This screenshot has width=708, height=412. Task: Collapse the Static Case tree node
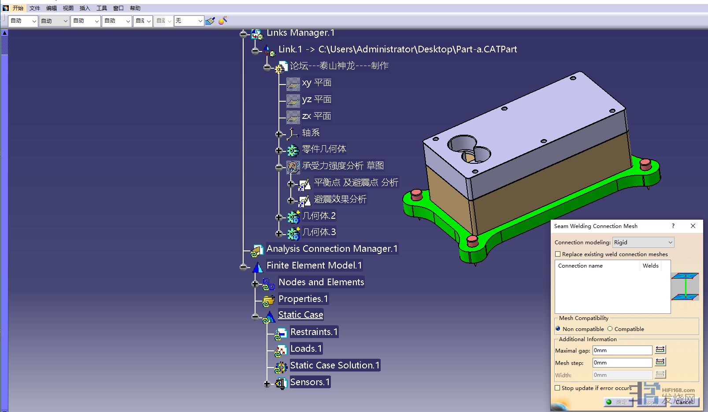pyautogui.click(x=255, y=316)
